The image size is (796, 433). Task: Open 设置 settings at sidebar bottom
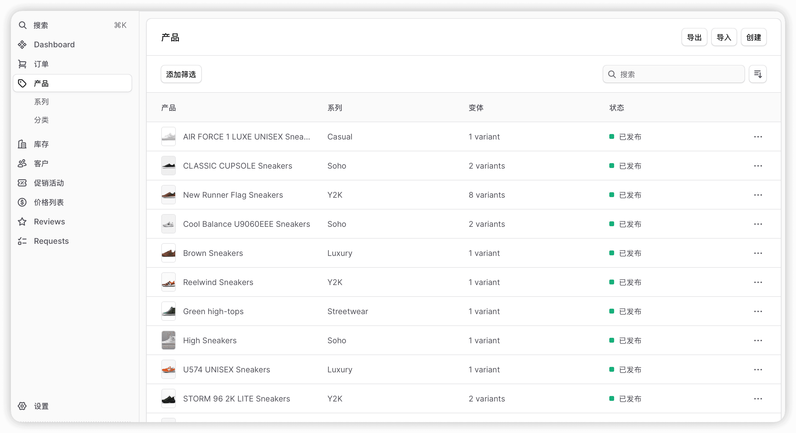point(41,406)
